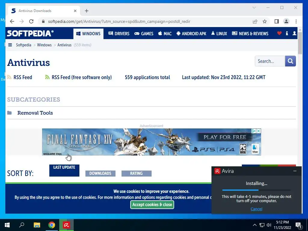308x231 pixels.
Task: Go to the Drivers section
Action: (119, 34)
